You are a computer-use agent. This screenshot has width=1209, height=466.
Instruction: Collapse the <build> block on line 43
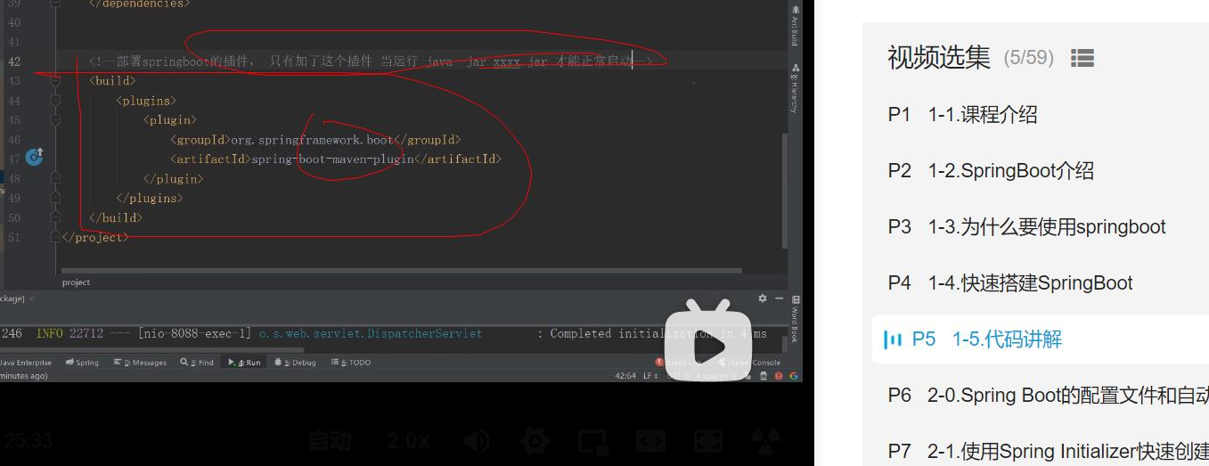pos(56,81)
